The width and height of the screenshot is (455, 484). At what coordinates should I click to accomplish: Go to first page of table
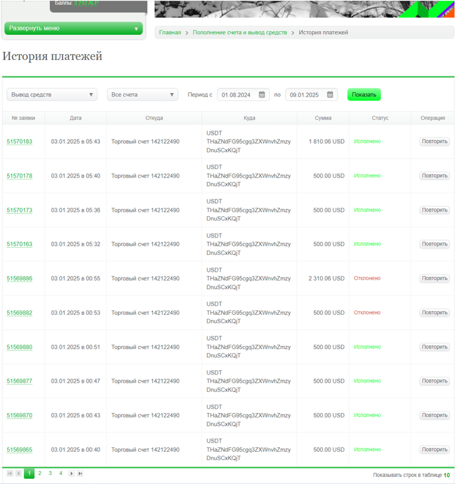[x=10, y=473]
